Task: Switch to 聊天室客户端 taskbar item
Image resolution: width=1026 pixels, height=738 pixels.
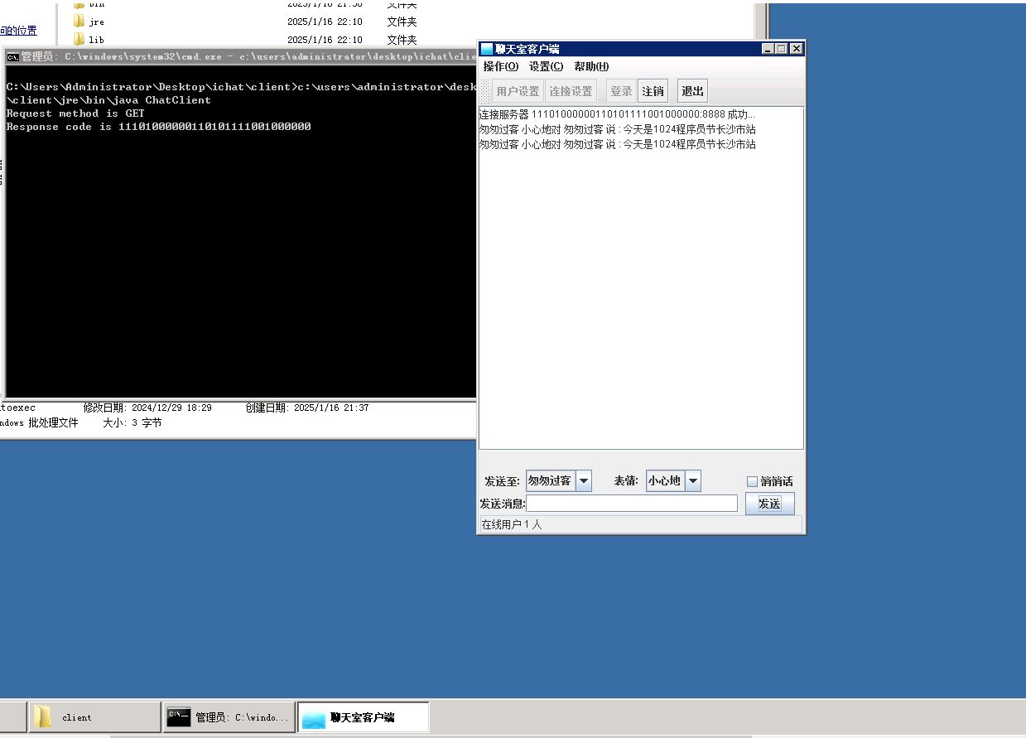Action: [363, 717]
